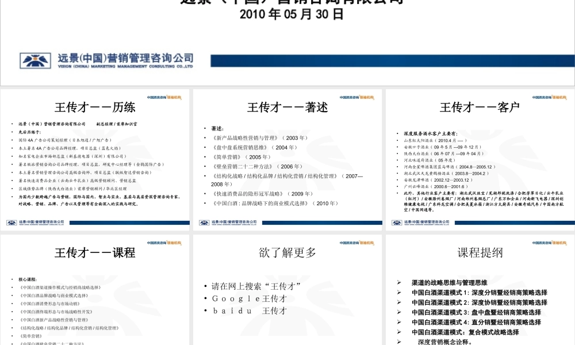Select the 王传才--历练 slide title
The image size is (575, 345).
95,106
